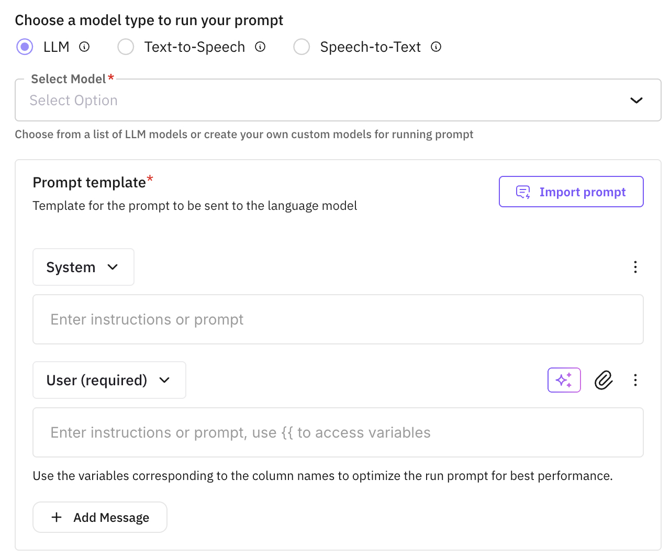Click the Select Model chevron arrow
This screenshot has height=558, width=670.
(636, 101)
